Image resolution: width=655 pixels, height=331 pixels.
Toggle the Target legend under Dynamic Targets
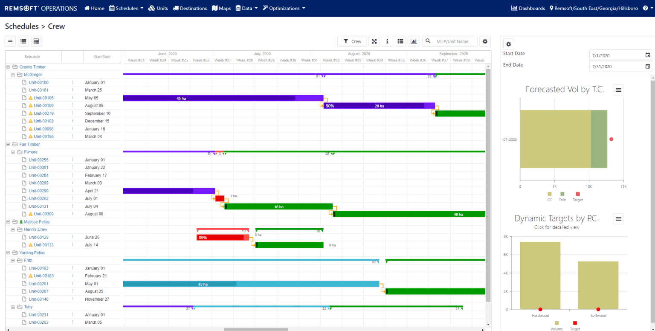[575, 325]
